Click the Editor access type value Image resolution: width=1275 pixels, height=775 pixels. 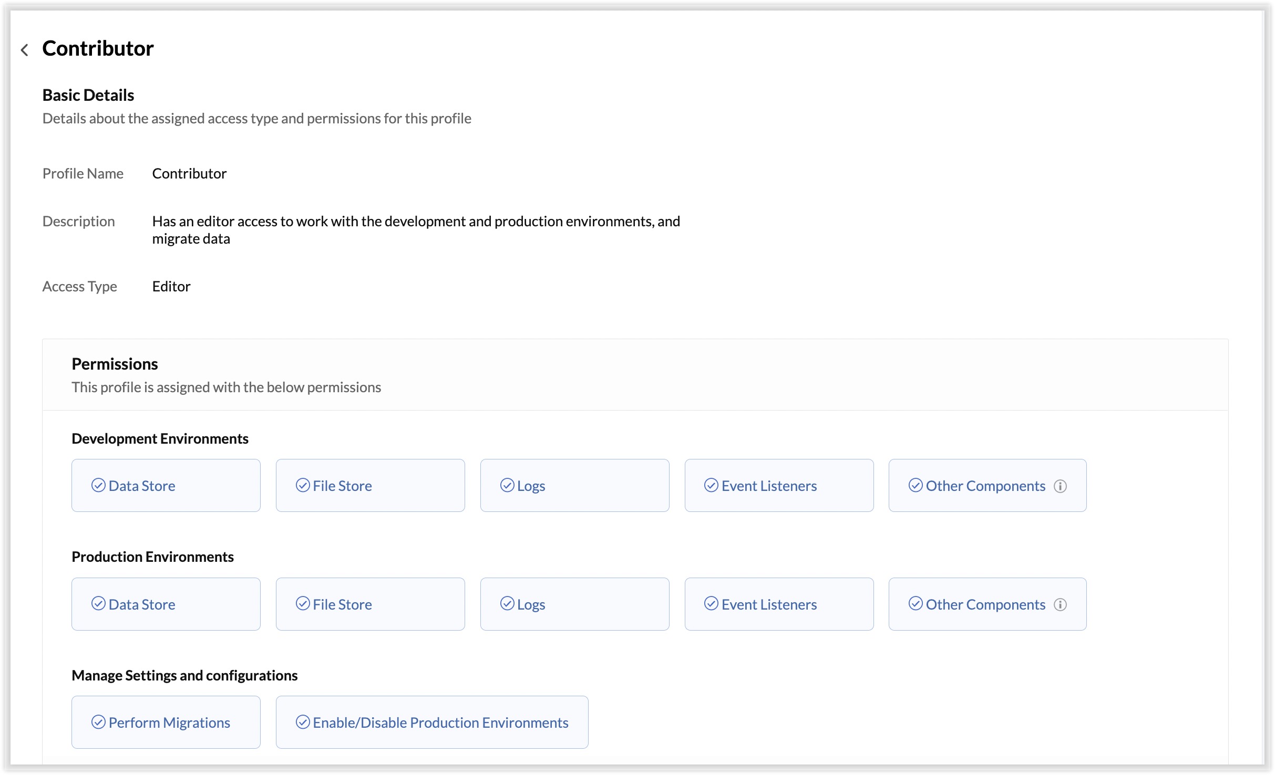(171, 286)
